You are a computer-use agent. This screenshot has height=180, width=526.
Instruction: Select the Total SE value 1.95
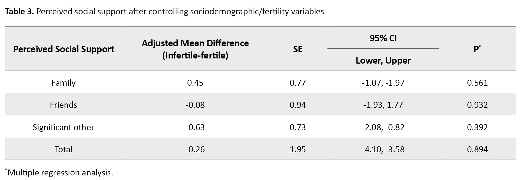tap(297, 149)
